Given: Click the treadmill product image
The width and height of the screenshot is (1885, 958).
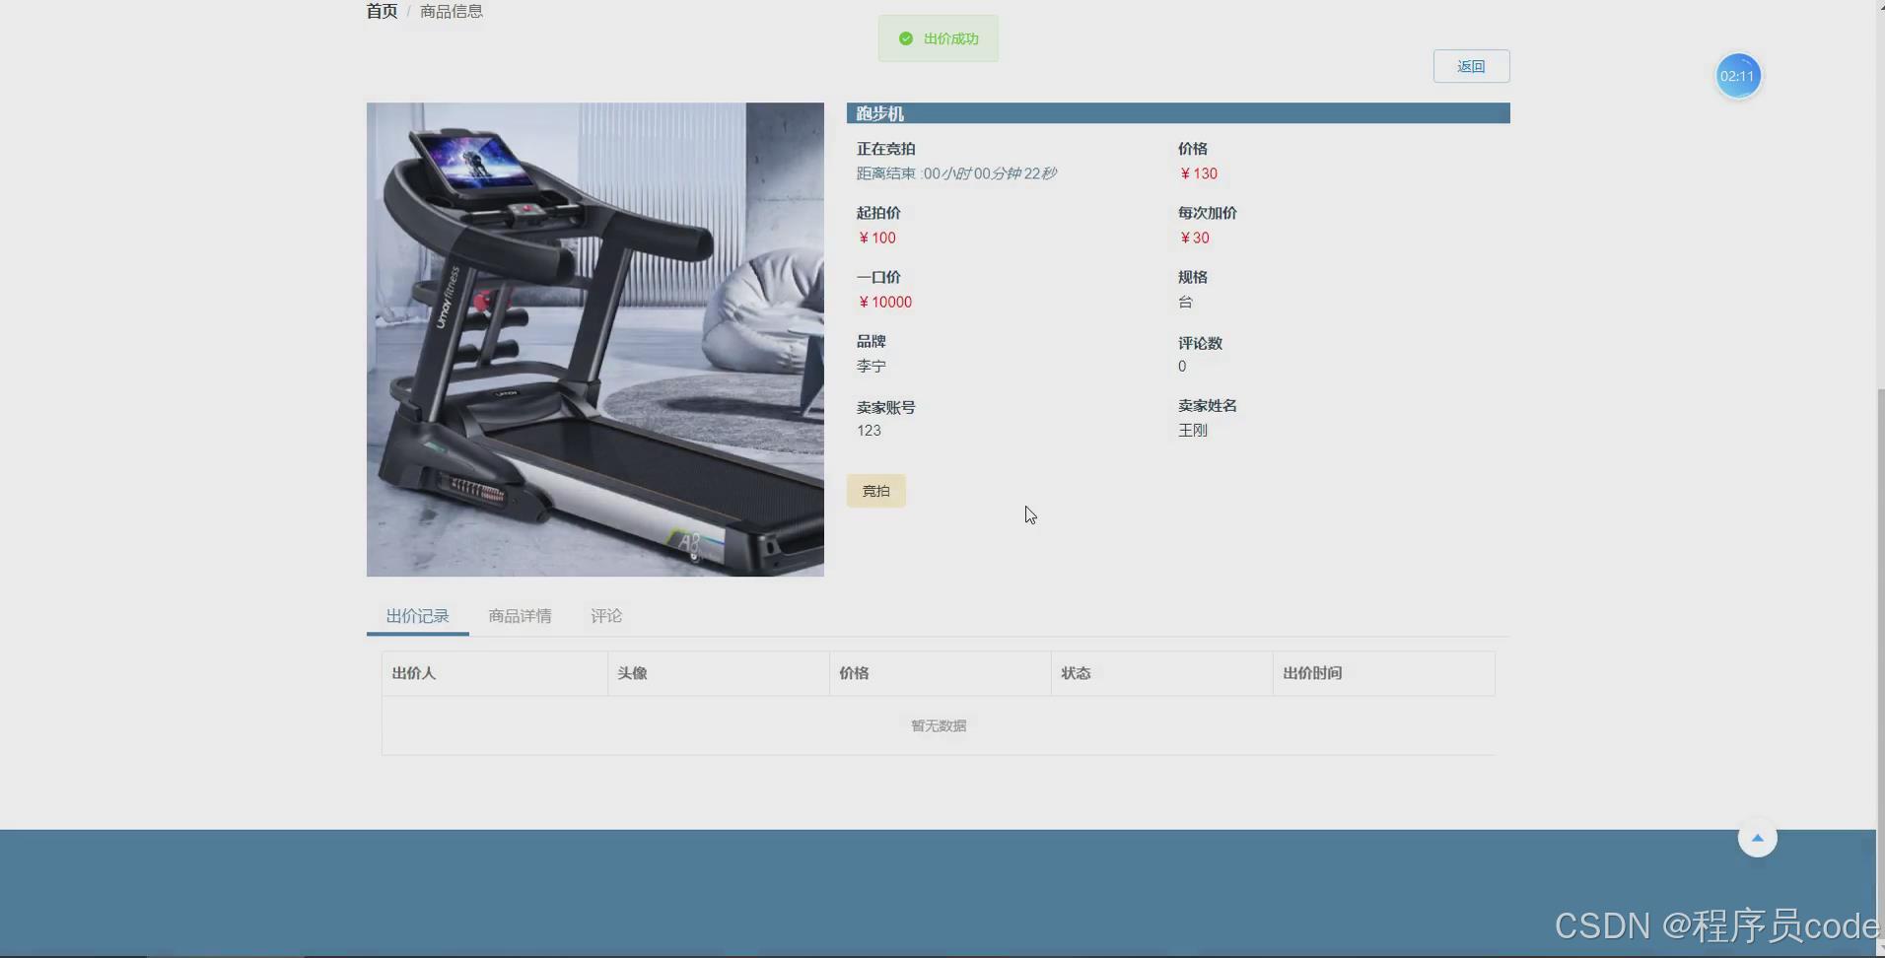Looking at the screenshot, I should coord(595,339).
